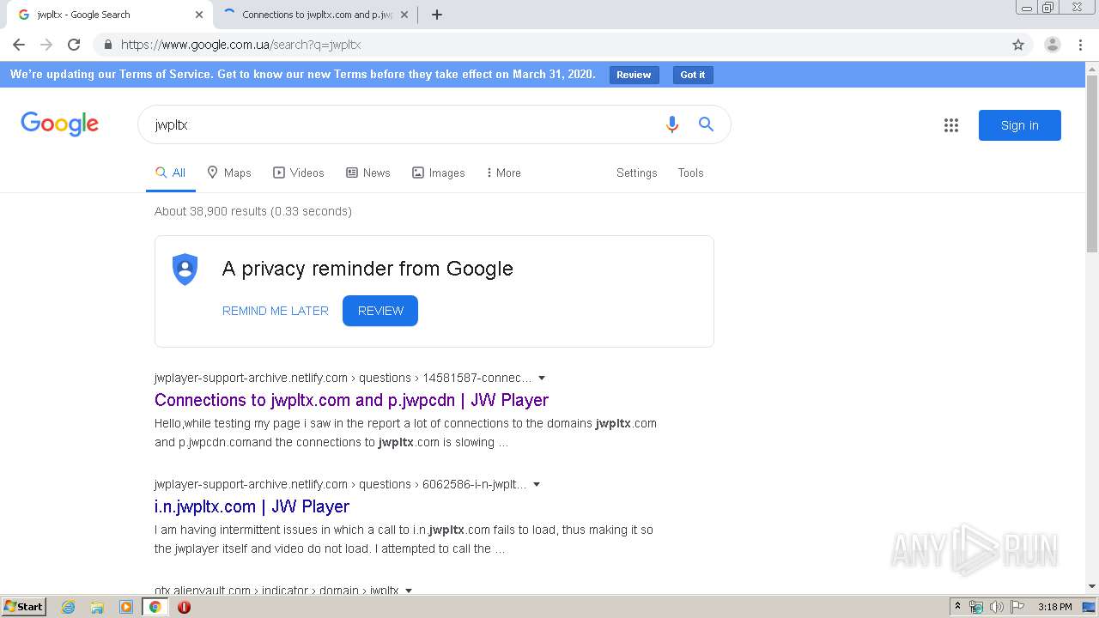1099x618 pixels.
Task: Click the scrollbar down arrow
Action: pyautogui.click(x=1092, y=586)
